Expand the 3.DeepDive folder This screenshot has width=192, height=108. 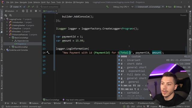pos(7,28)
